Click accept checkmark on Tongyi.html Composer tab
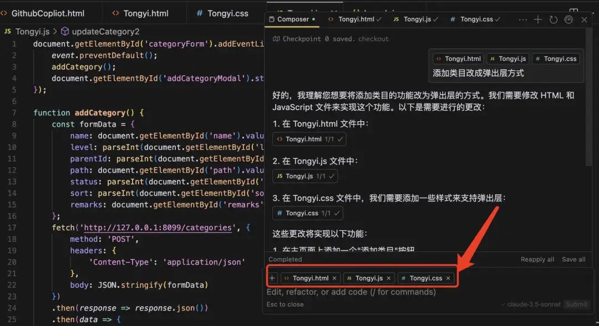 pyautogui.click(x=379, y=19)
